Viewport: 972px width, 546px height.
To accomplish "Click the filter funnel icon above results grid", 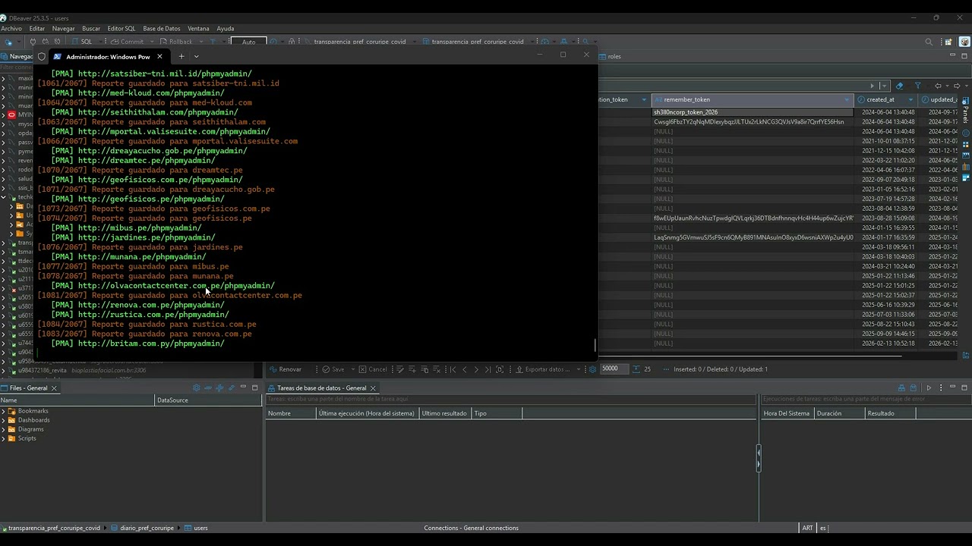I will (917, 86).
